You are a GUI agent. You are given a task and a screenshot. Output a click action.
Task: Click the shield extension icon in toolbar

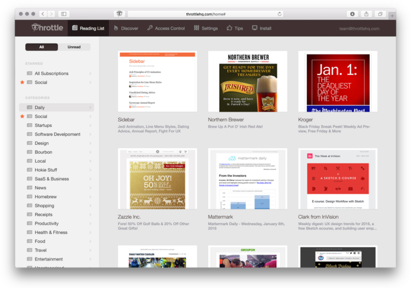point(119,14)
